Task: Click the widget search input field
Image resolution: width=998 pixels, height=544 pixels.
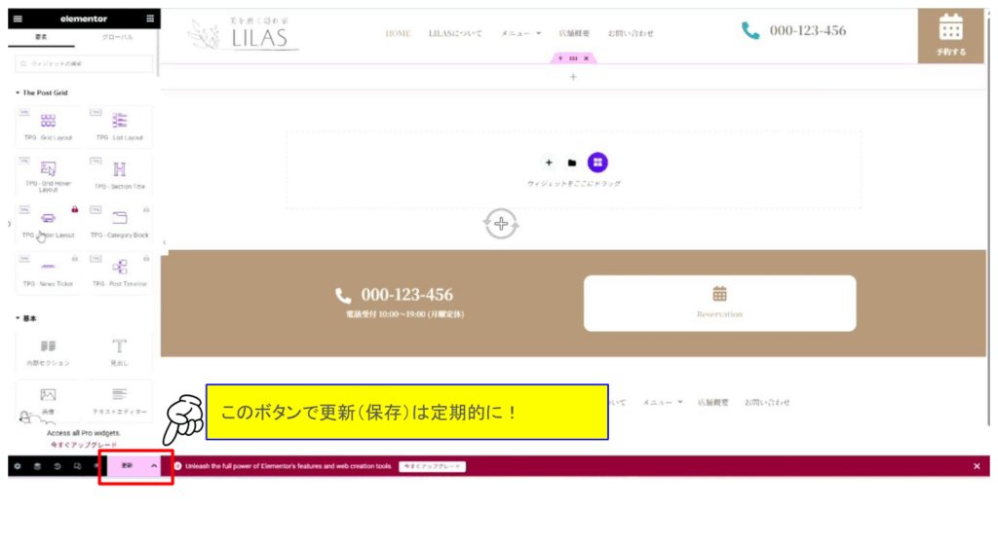Action: (x=84, y=63)
